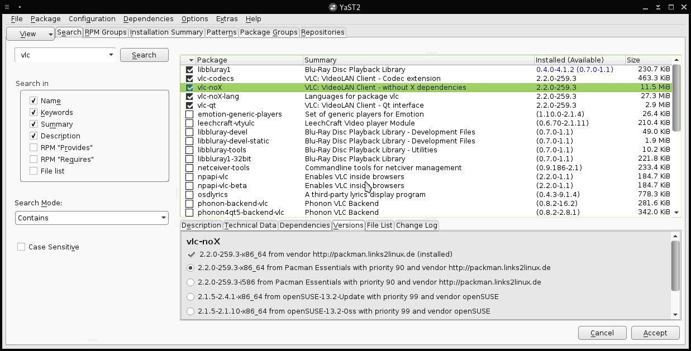This screenshot has width=691, height=351.
Task: Open the Configuration menu
Action: (x=92, y=19)
